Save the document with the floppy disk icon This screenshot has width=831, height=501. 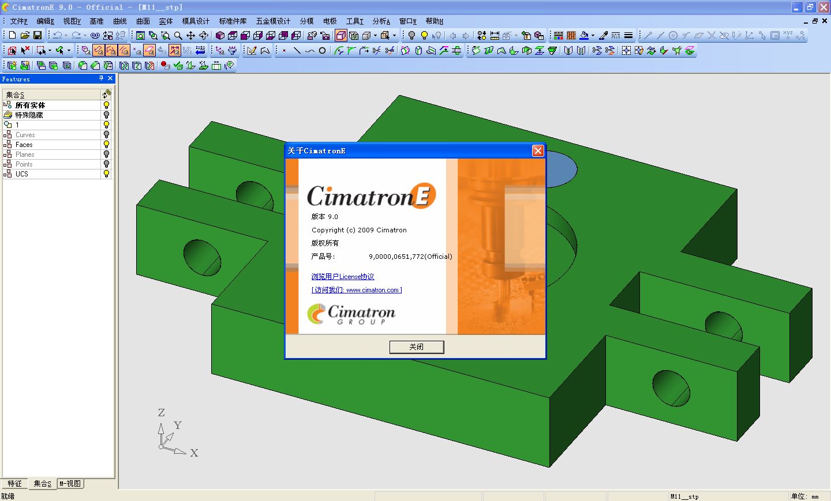(x=38, y=35)
